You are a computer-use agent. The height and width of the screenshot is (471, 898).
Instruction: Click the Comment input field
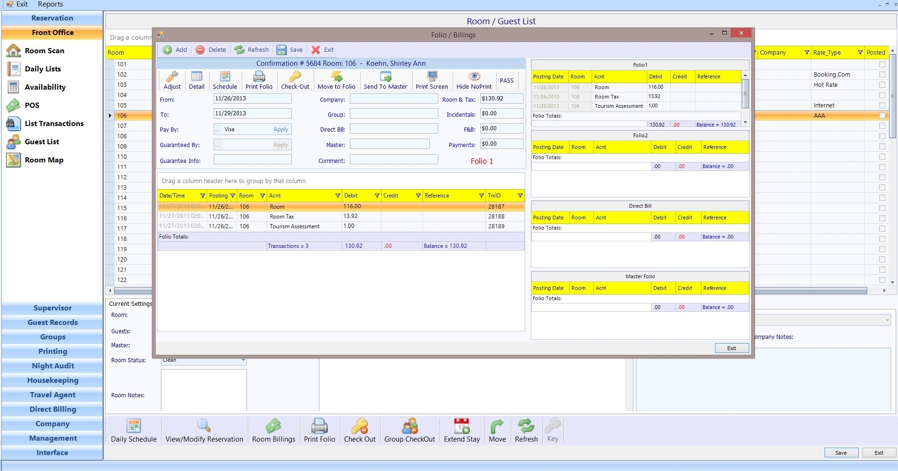[394, 160]
